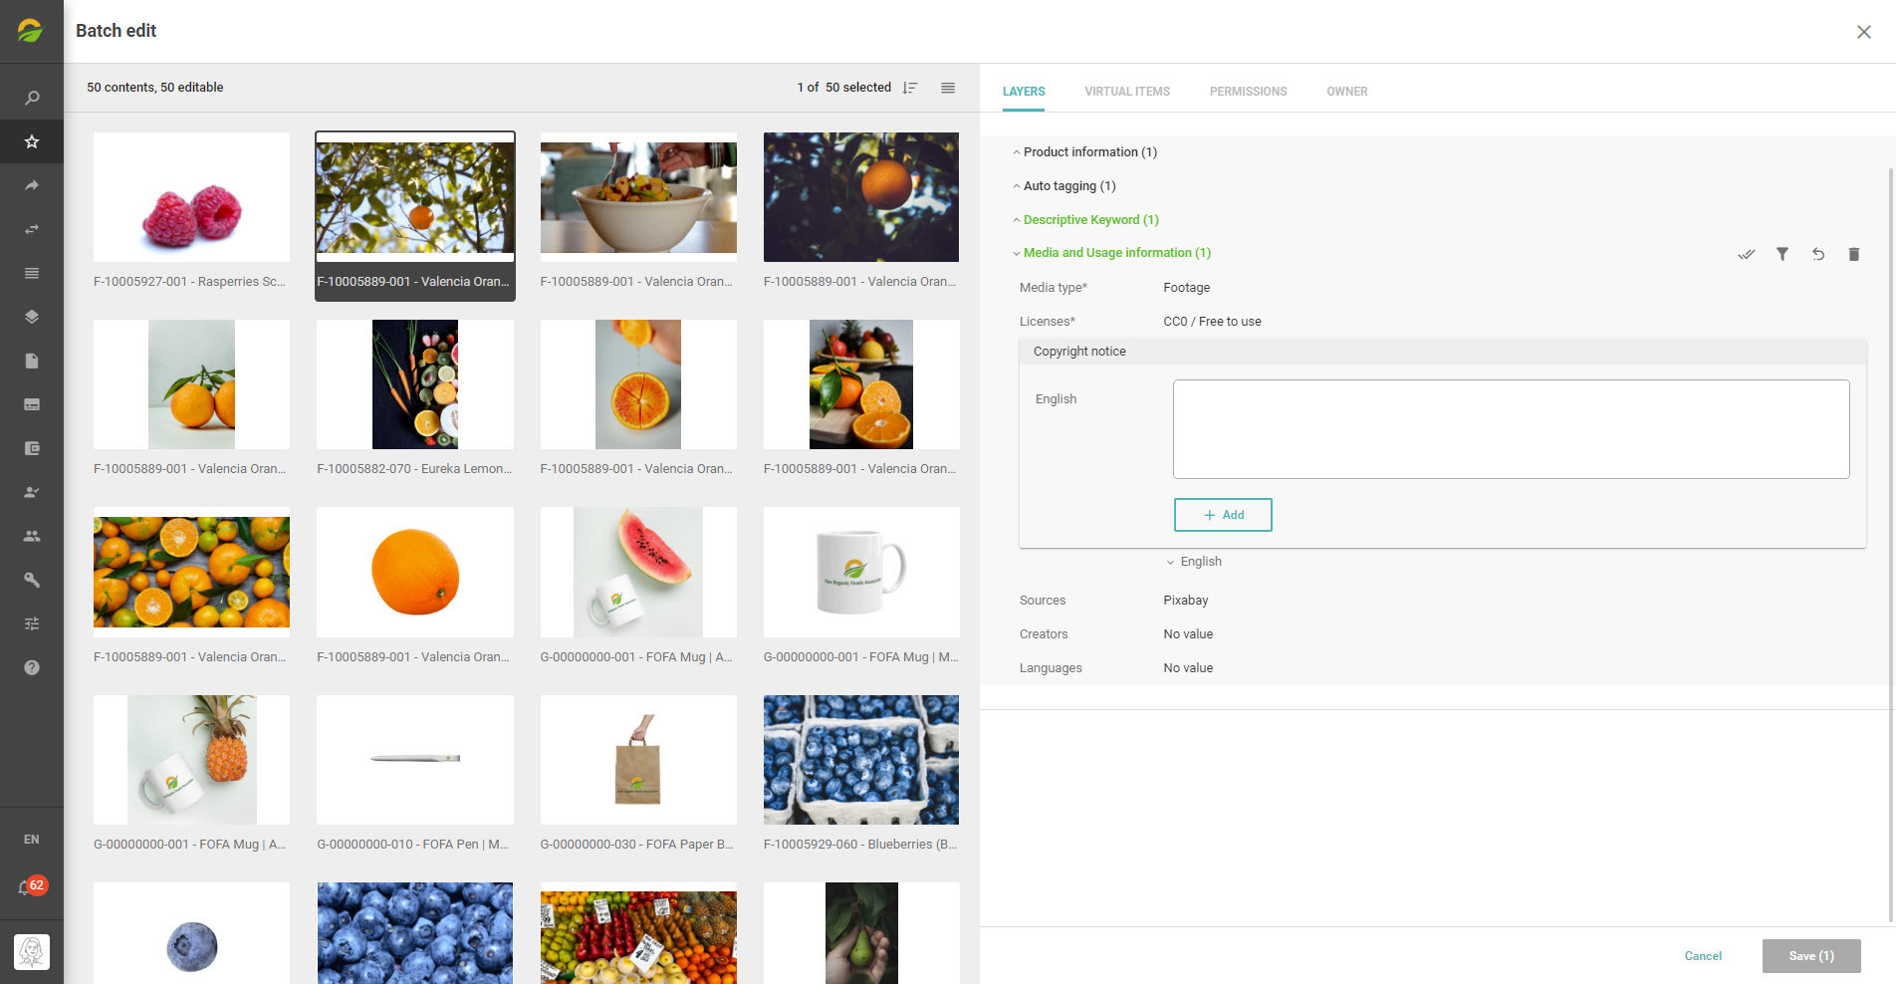Screen dimensions: 1896x984
Task: Click the share arrow sidebar icon
Action: 32,185
